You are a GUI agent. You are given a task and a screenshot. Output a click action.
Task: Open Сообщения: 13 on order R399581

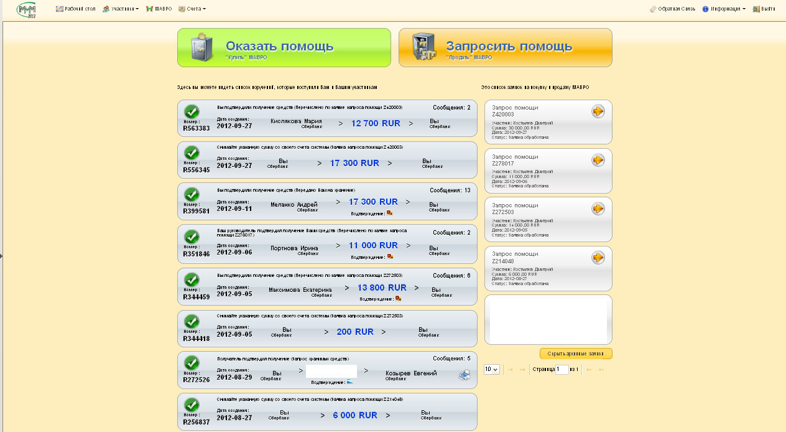[x=450, y=190]
